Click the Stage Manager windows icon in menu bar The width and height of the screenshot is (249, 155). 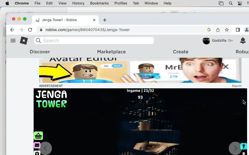(221, 3)
